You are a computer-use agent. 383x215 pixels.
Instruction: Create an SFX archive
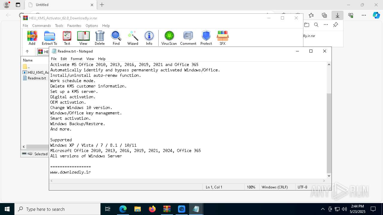click(x=223, y=38)
